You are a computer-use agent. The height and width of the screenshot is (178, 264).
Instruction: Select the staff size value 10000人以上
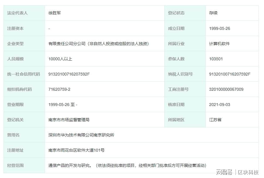point(60,59)
